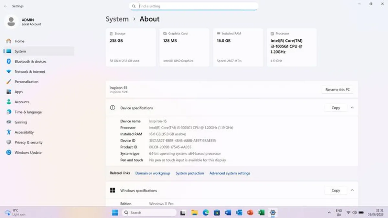388x218 pixels.
Task: Copy the Device specifications
Action: 336,108
